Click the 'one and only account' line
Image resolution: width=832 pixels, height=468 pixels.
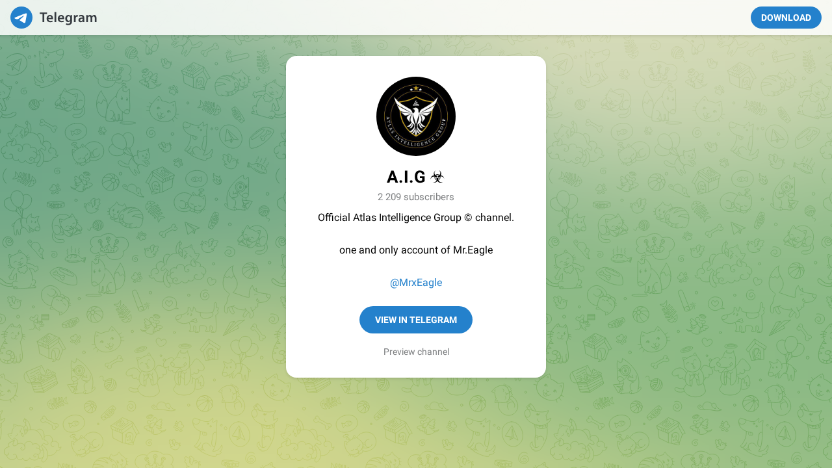[x=416, y=250]
